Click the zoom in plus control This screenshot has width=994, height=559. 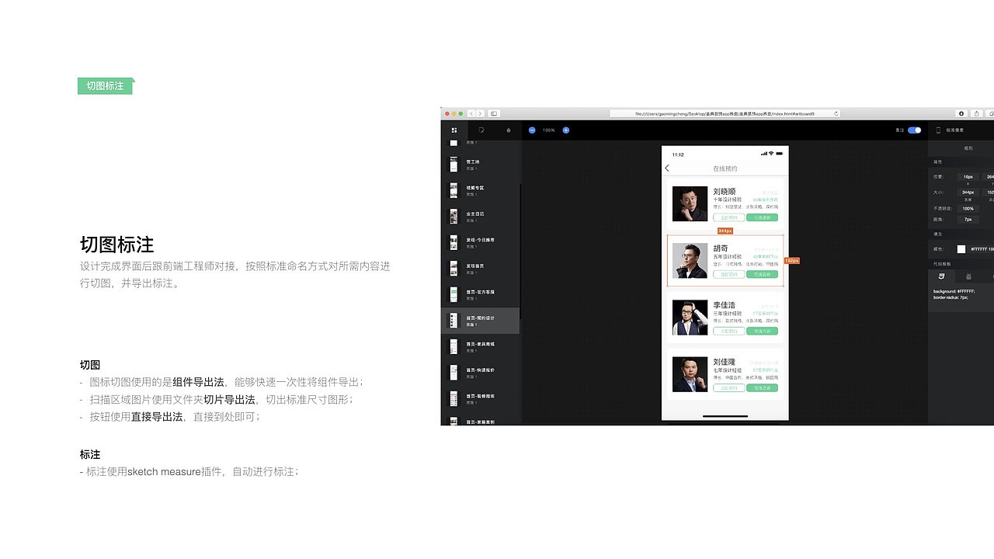pos(566,130)
